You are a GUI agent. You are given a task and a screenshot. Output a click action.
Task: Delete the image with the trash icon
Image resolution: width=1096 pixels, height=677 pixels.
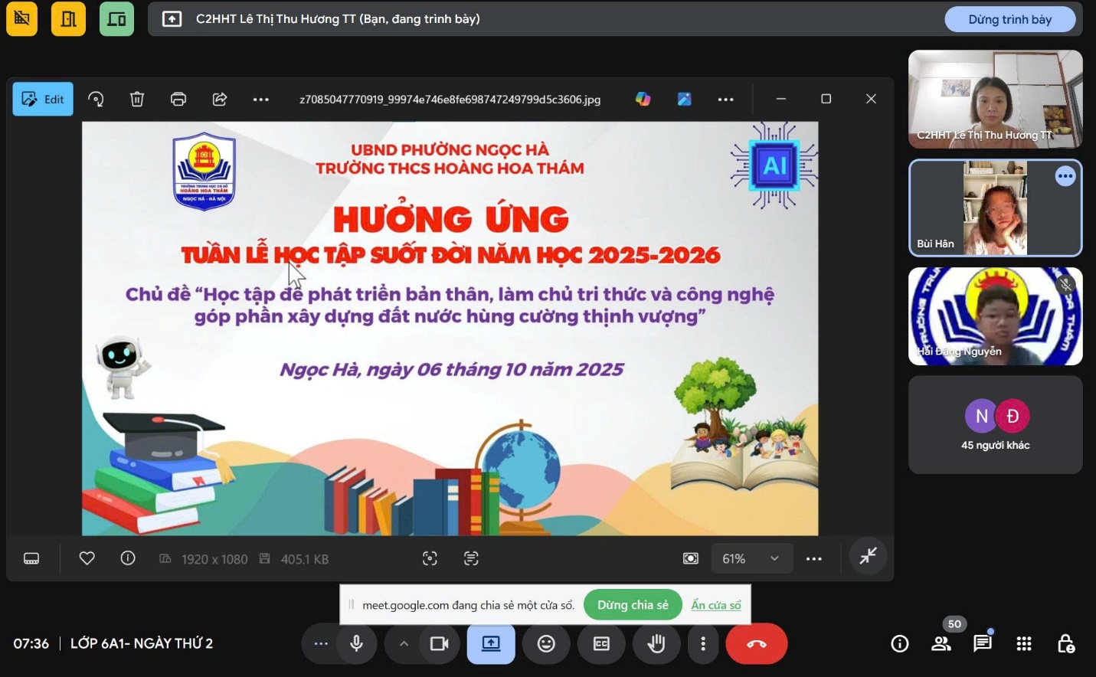137,99
